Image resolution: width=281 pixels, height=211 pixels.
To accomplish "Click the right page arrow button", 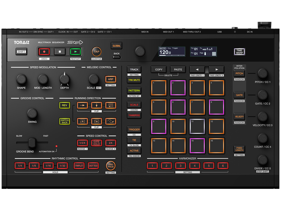I will click(x=216, y=70).
